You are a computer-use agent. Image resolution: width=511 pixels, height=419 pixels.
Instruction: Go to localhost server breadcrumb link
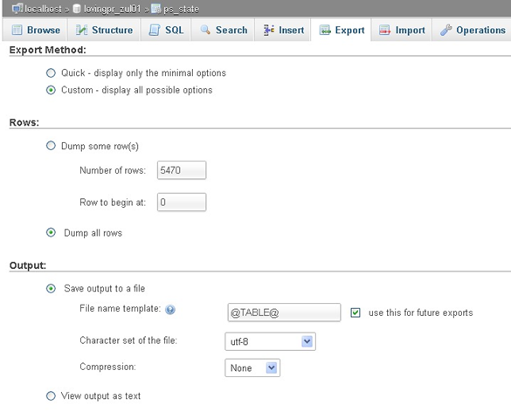[43, 9]
